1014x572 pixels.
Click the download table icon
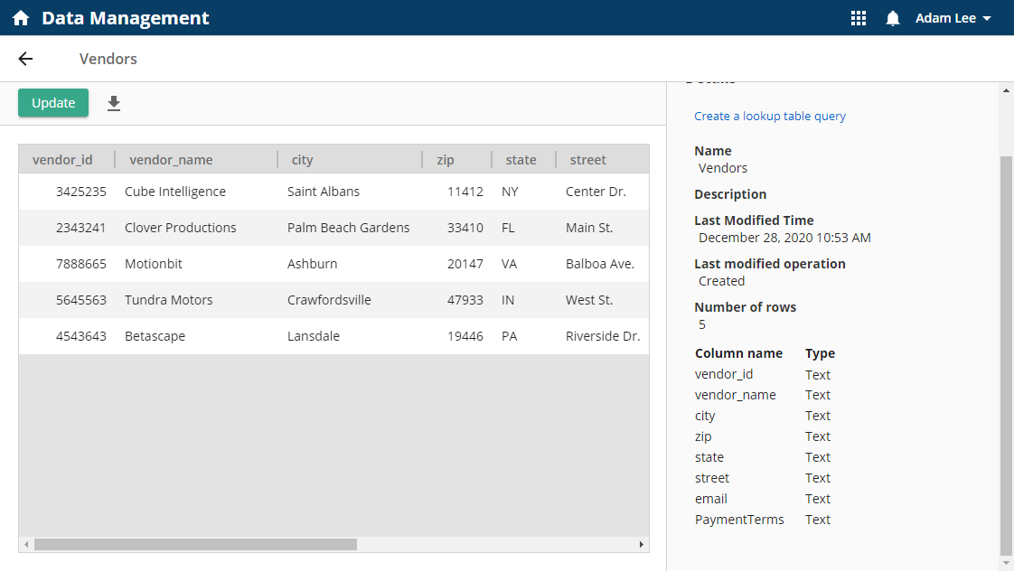coord(113,103)
